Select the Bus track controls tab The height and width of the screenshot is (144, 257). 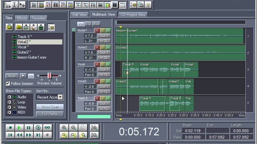click(96, 24)
